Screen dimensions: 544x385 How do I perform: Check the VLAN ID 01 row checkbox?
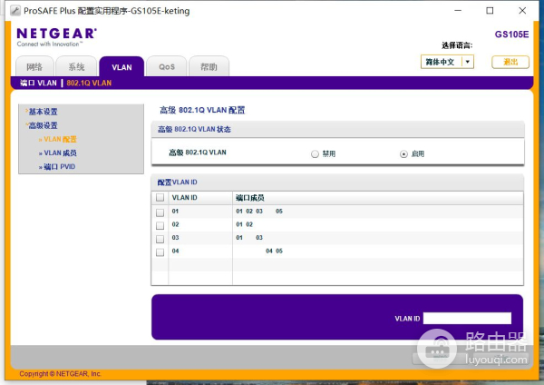[160, 212]
